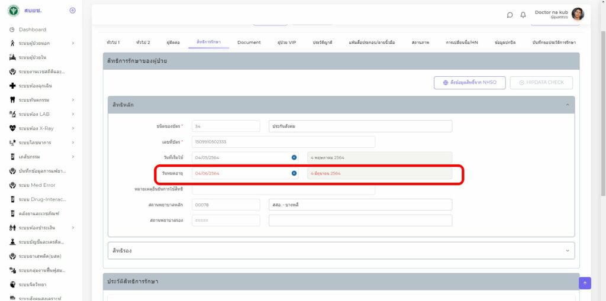The width and height of the screenshot is (606, 301).
Task: Click the ดึงข้อมูลสิทธิ์จาก NHSO button
Action: point(469,82)
